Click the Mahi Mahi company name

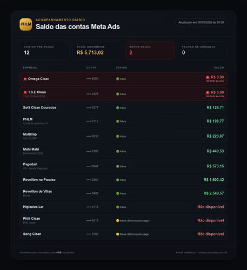point(31,149)
